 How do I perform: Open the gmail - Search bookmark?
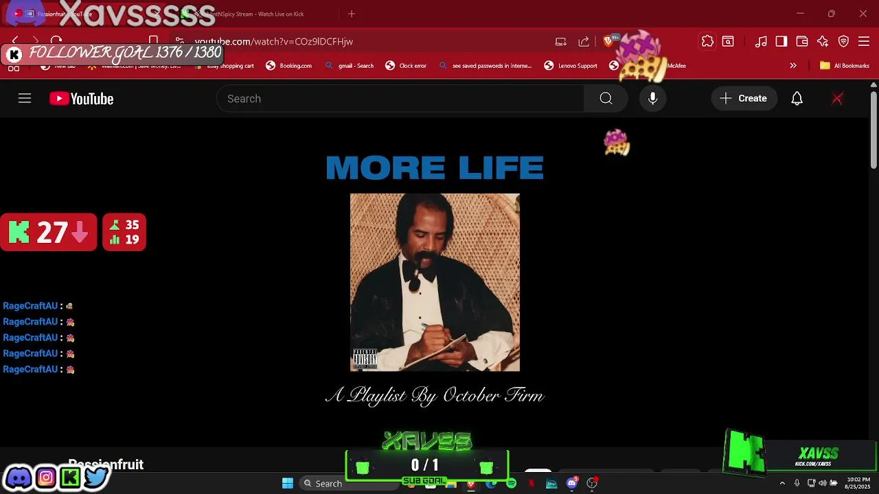tap(350, 66)
